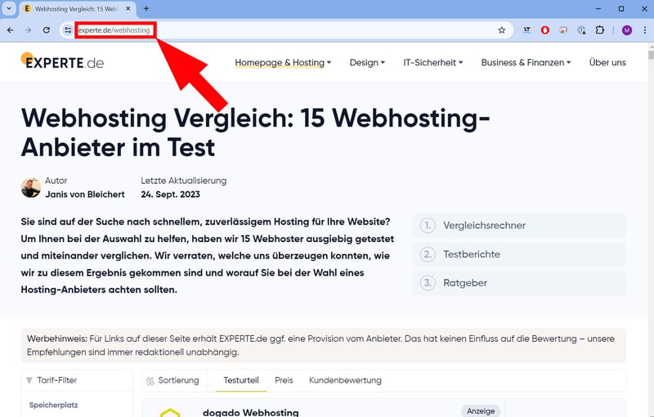Click the forward navigation arrow

coord(28,30)
